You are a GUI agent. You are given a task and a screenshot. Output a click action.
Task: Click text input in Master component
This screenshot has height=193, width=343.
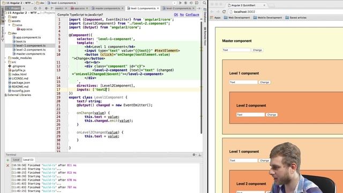tap(236, 50)
